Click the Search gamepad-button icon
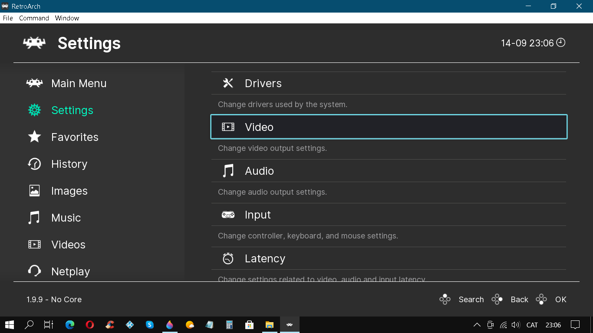This screenshot has width=593, height=333. click(445, 299)
